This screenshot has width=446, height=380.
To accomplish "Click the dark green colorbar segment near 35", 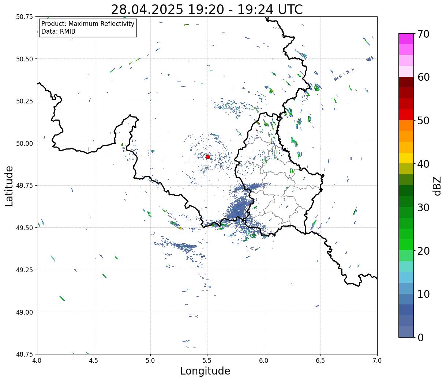I will (406, 190).
